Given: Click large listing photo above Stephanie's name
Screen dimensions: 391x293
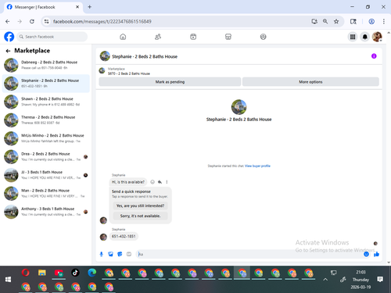Looking at the screenshot, I should 239,107.
